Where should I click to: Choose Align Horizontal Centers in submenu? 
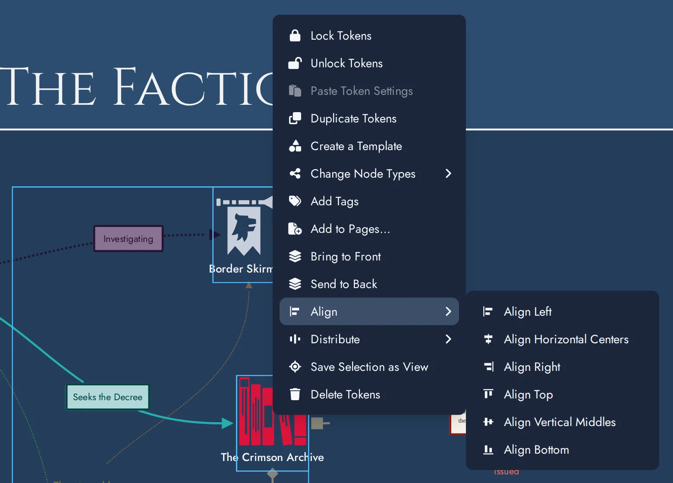click(x=563, y=339)
